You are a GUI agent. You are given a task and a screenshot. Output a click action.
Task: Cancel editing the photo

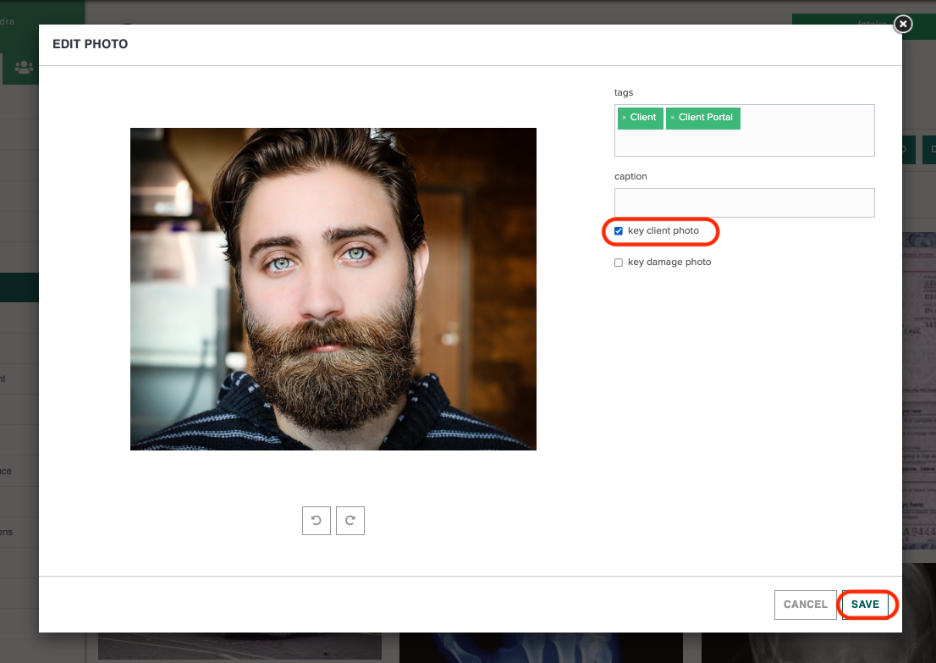point(806,605)
